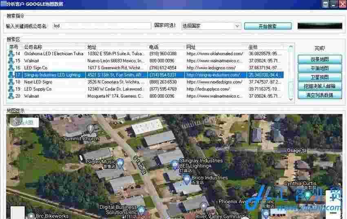This screenshot has height=219, width=347.
Task: Click the Digital Business Solutions map pin
Action: (x=141, y=210)
